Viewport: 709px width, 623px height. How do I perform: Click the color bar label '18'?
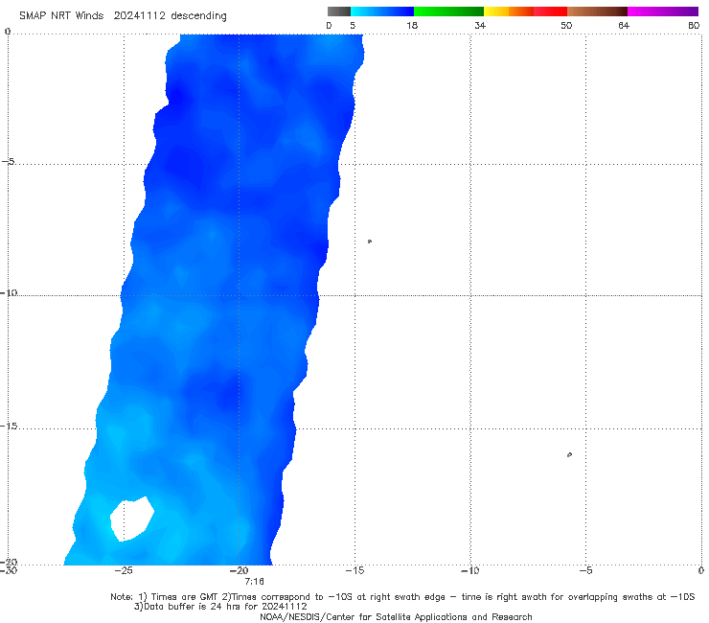[412, 26]
